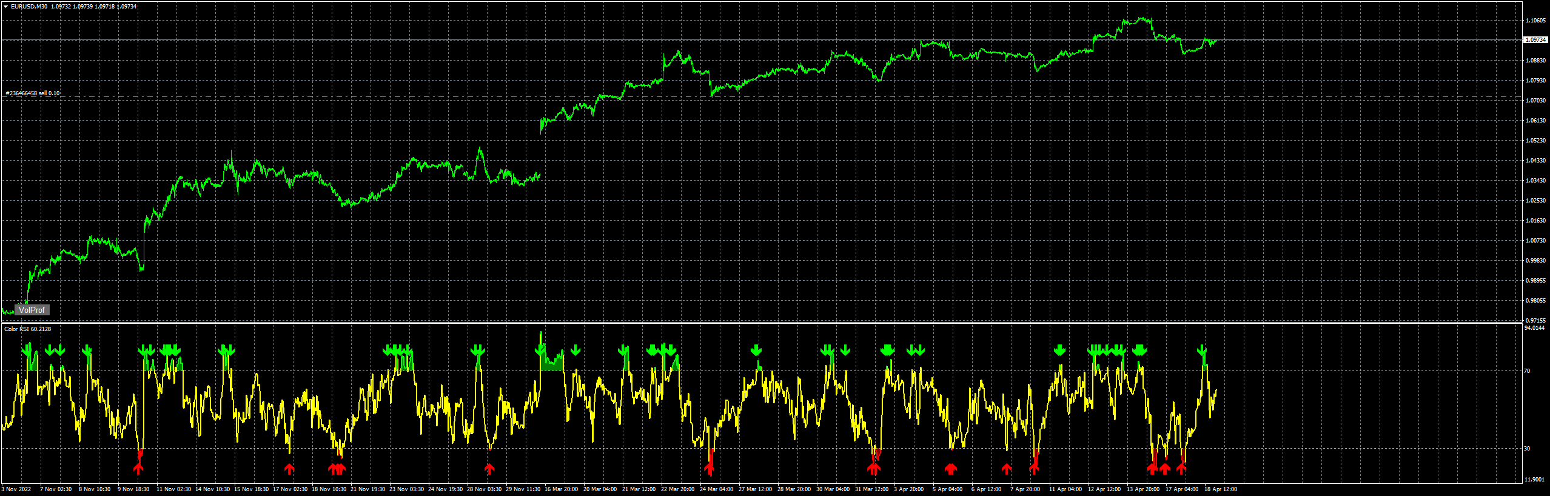This screenshot has width=1550, height=496.
Task: Click the RSI scale maximum 94.0144
Action: [x=1534, y=328]
